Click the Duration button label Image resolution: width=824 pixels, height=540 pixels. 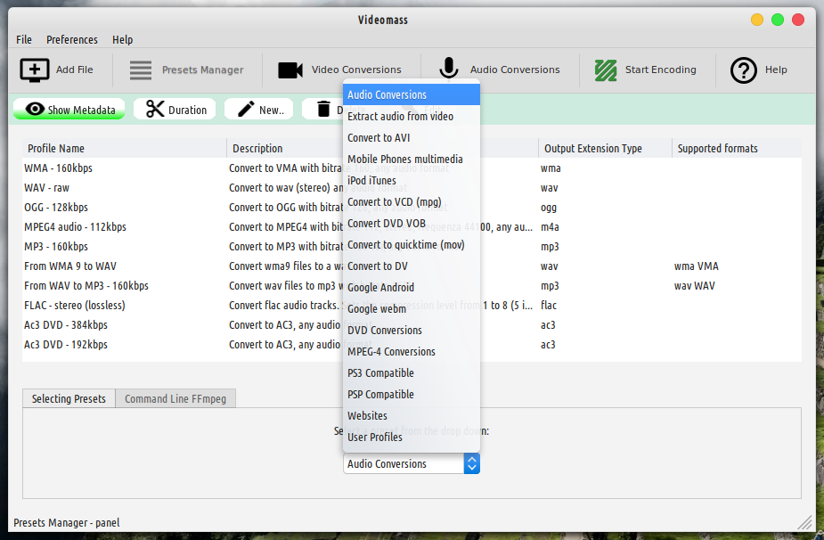point(188,110)
